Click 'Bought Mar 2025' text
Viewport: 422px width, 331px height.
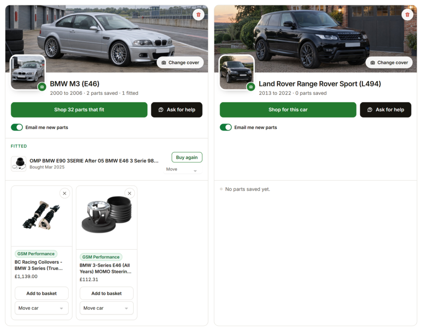pos(47,167)
